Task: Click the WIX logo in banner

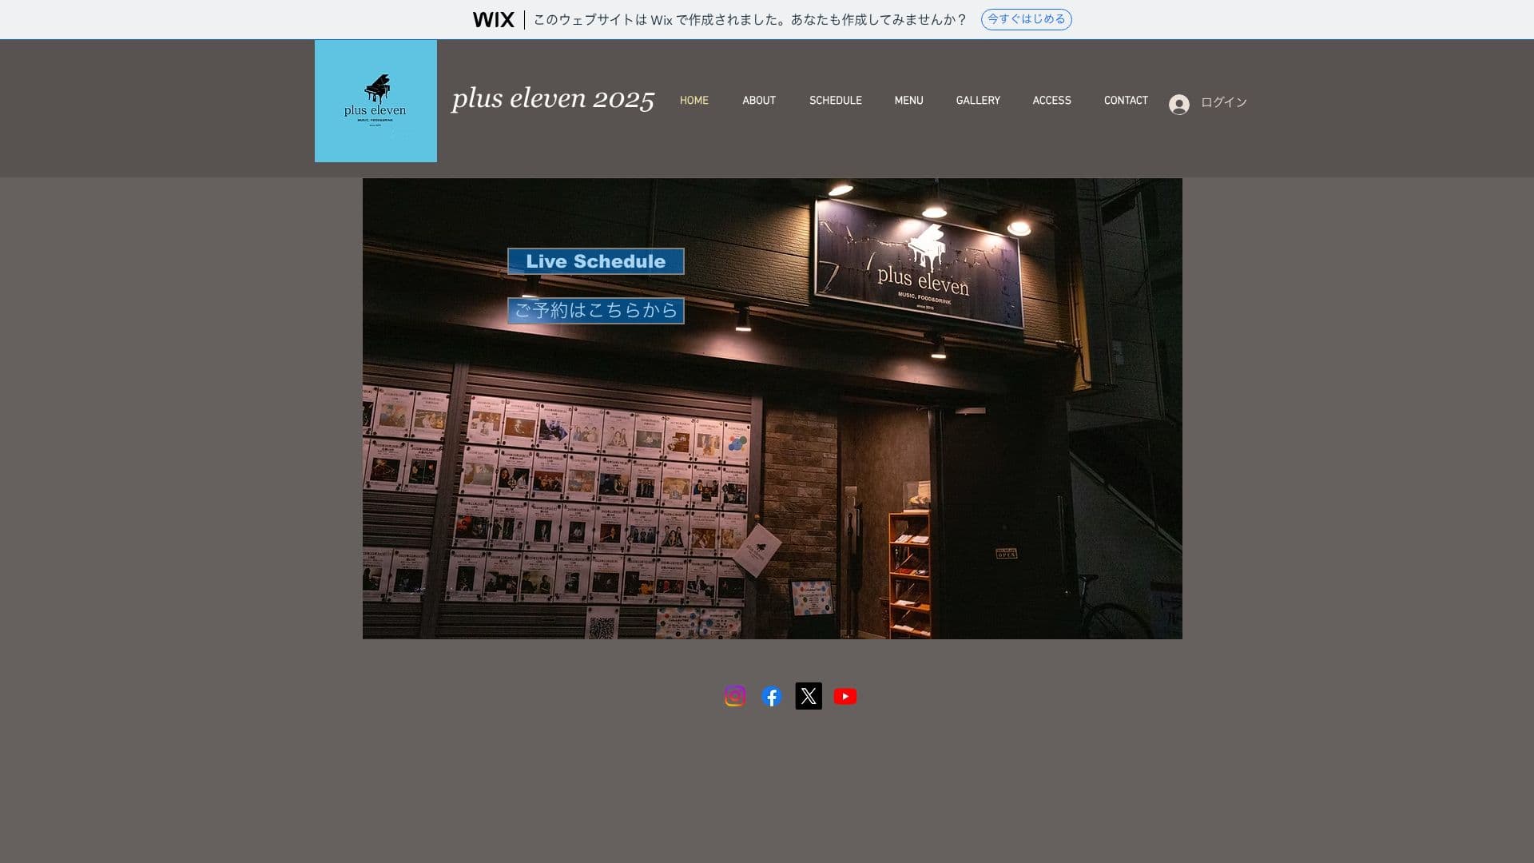Action: click(493, 20)
